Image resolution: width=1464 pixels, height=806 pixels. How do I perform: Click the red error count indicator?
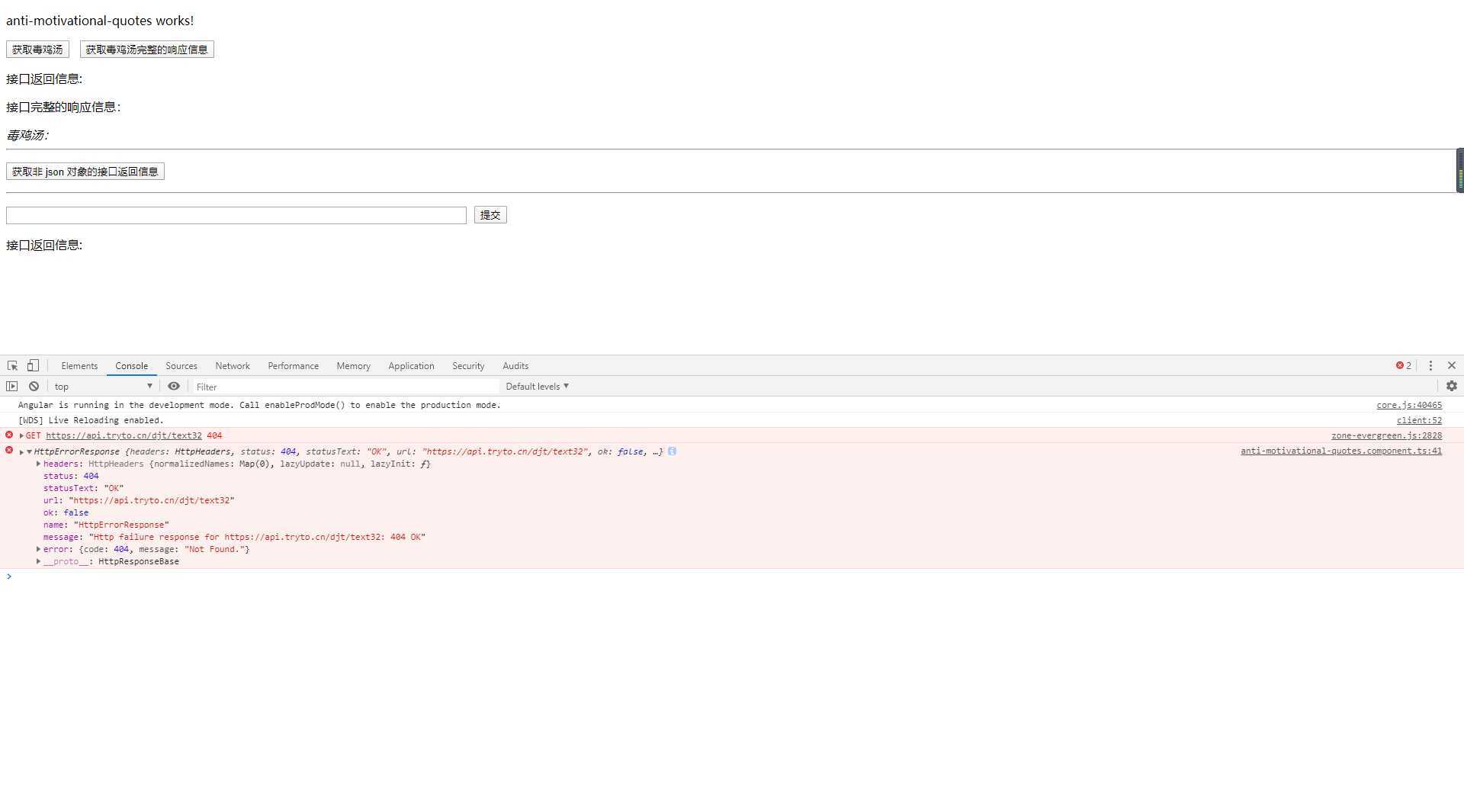[x=1404, y=366]
